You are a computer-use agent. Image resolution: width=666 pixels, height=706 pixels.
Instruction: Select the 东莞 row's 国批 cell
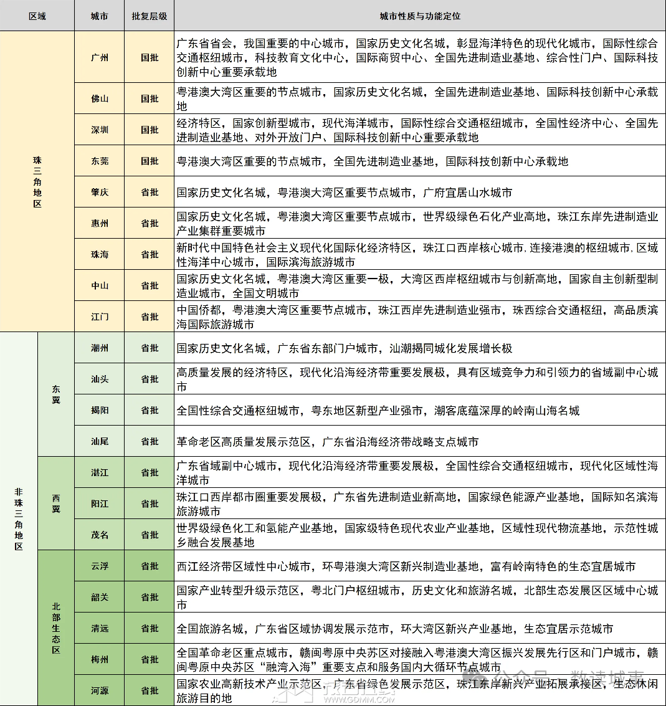tap(148, 161)
